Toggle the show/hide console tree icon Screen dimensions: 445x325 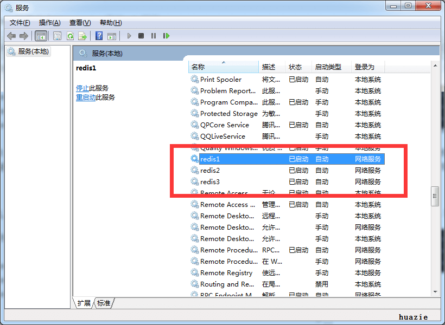tap(41, 36)
